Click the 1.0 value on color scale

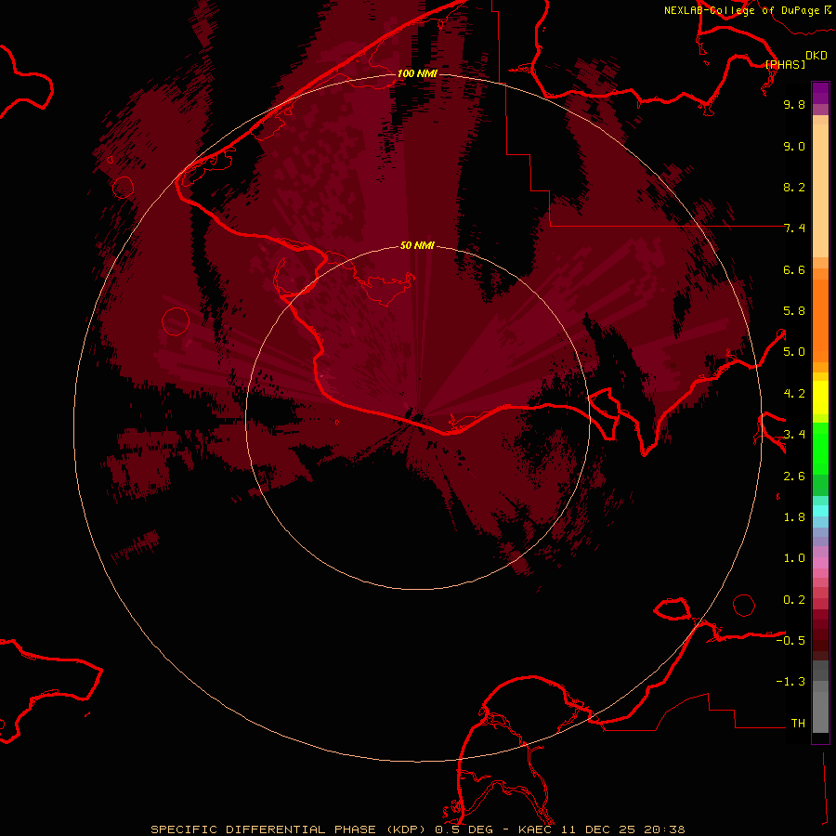794,558
